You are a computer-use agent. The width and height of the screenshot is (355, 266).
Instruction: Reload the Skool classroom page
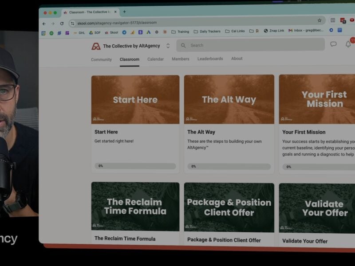pos(62,23)
